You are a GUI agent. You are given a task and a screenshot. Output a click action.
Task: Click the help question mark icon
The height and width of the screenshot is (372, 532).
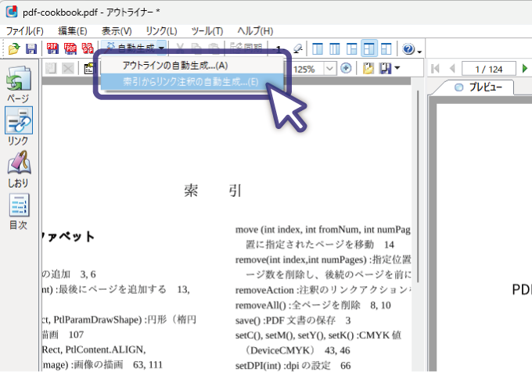(x=408, y=49)
